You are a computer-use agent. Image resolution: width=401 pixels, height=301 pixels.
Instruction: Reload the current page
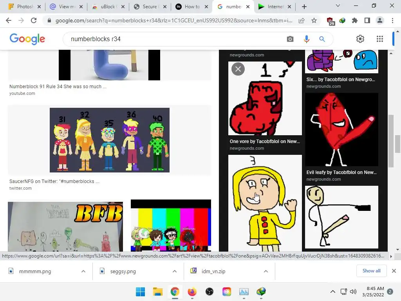[x=34, y=20]
